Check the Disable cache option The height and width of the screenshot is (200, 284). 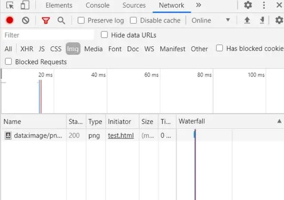[133, 20]
